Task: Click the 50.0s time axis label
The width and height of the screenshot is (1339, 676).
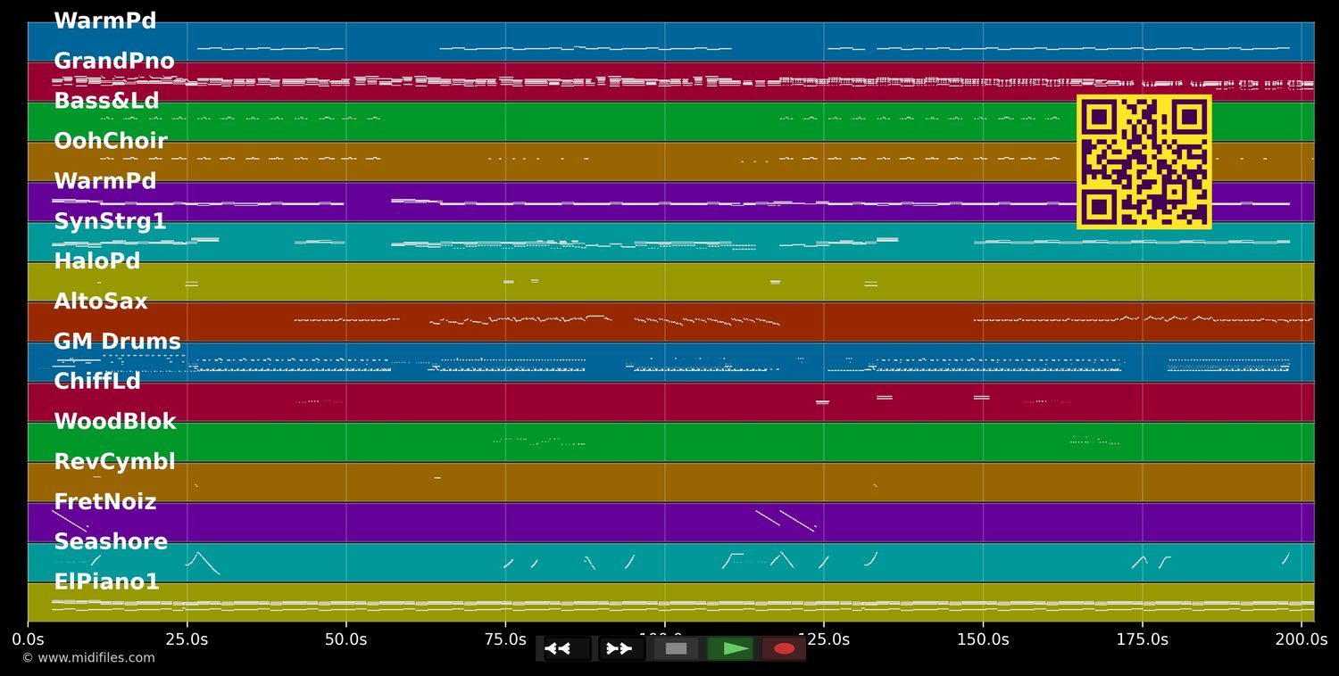Action: click(346, 639)
